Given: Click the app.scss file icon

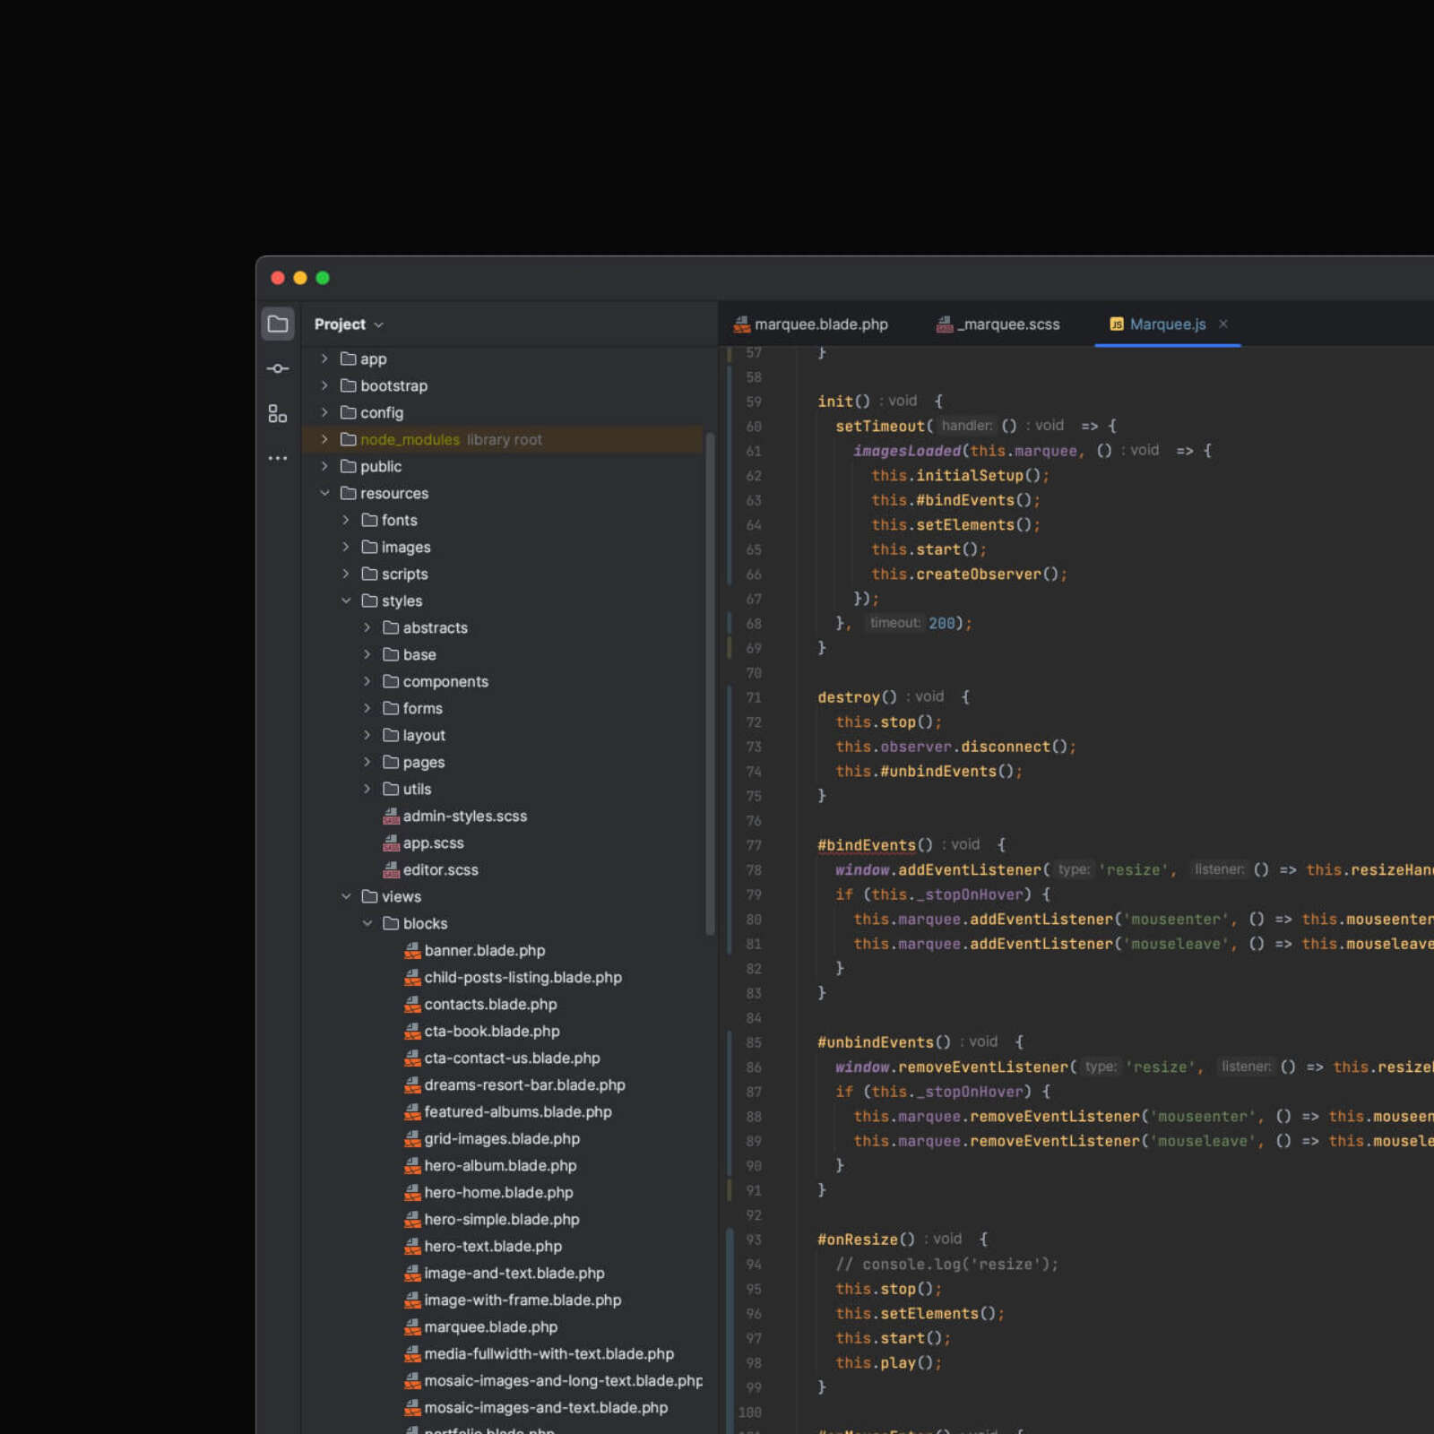Looking at the screenshot, I should point(391,842).
